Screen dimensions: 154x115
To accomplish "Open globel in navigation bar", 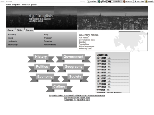I will 34,5.
